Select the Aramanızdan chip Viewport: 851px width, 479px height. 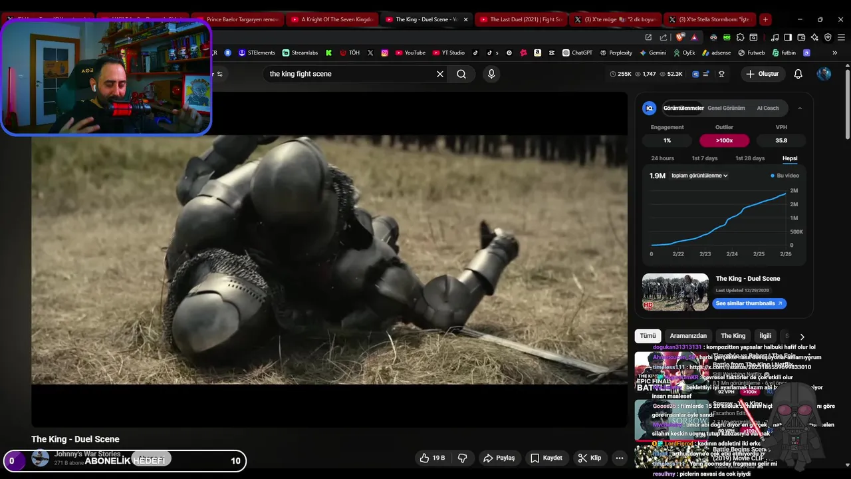pos(688,336)
